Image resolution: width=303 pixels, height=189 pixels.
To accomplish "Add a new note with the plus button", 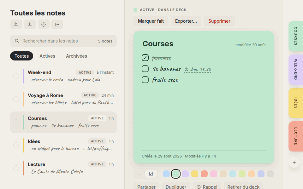I will click(294, 163).
